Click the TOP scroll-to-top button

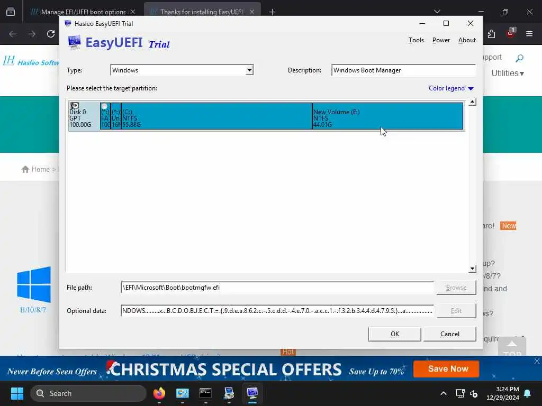[512, 347]
